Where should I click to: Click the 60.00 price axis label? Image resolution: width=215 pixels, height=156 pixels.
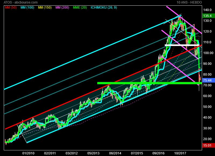point(207,96)
